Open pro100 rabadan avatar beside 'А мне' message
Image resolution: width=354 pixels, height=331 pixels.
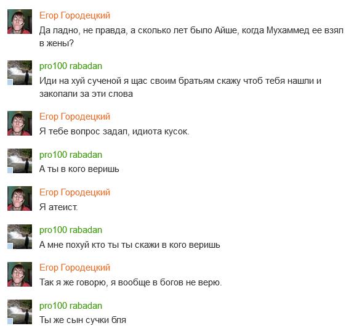(x=20, y=237)
